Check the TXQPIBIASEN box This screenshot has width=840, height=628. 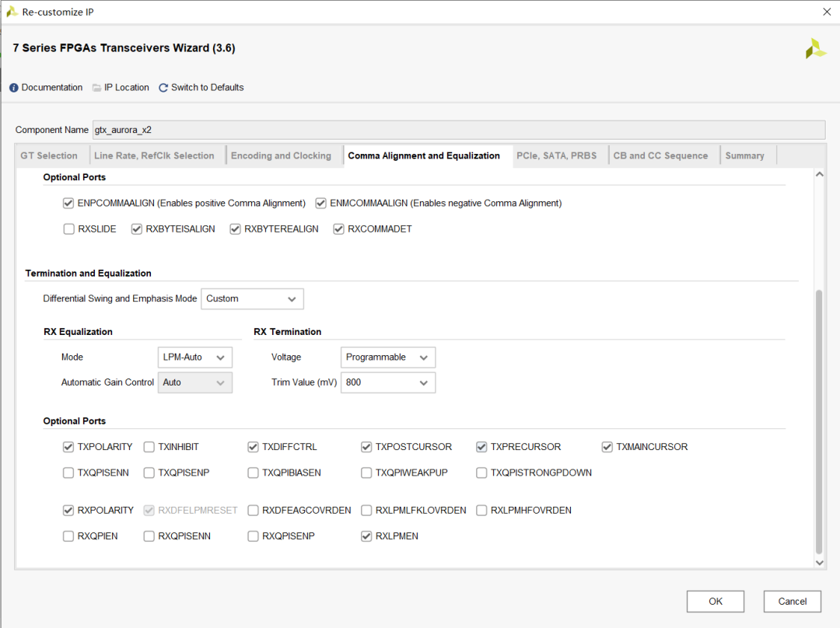[x=253, y=473]
